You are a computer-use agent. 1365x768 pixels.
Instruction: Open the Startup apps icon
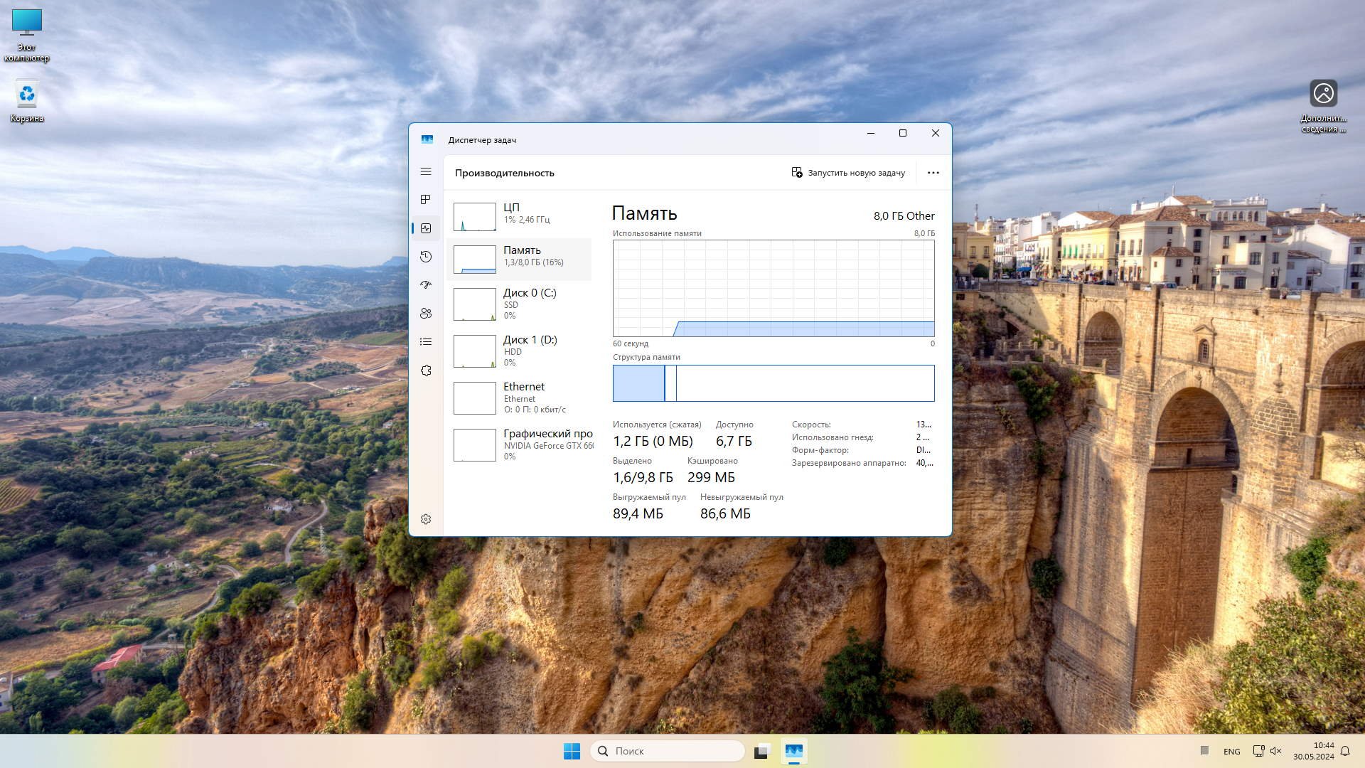pos(426,284)
